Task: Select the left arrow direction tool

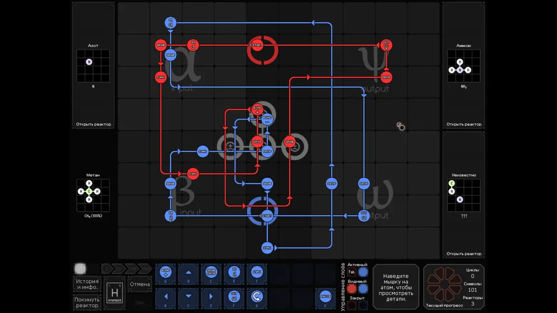Action: (165, 296)
